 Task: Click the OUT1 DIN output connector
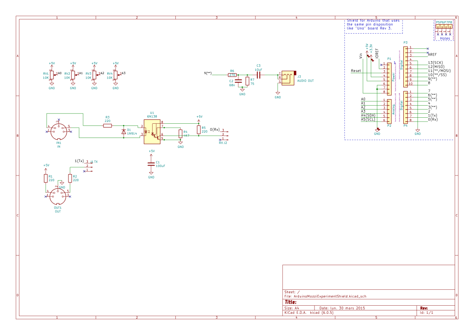57,196
